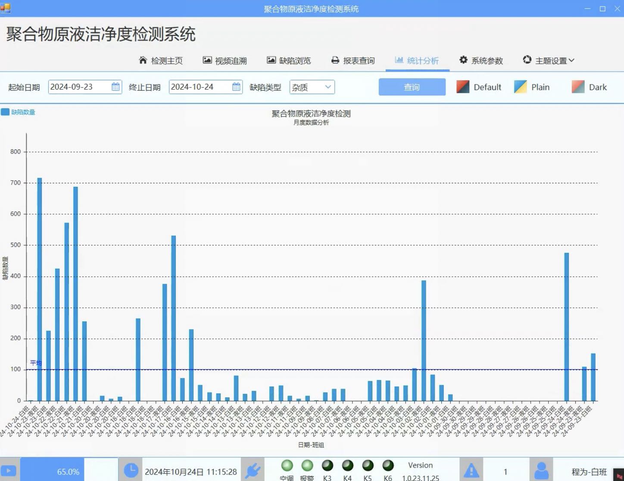Select the Default theme color swatch

coord(462,87)
